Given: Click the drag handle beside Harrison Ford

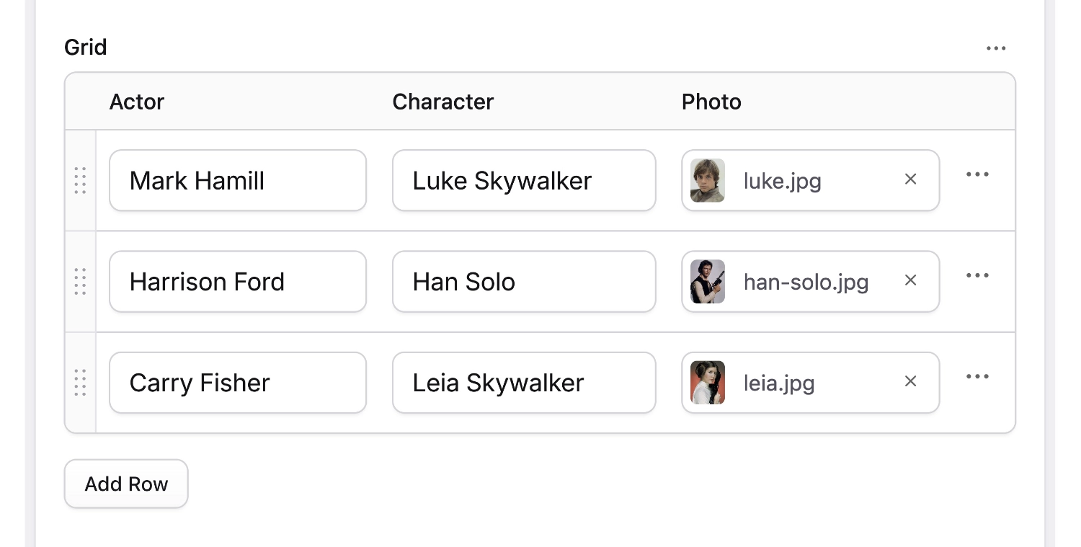Looking at the screenshot, I should (81, 282).
